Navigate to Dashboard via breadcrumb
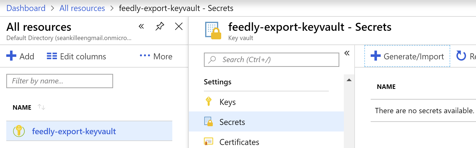The width and height of the screenshot is (476, 148). (x=26, y=8)
